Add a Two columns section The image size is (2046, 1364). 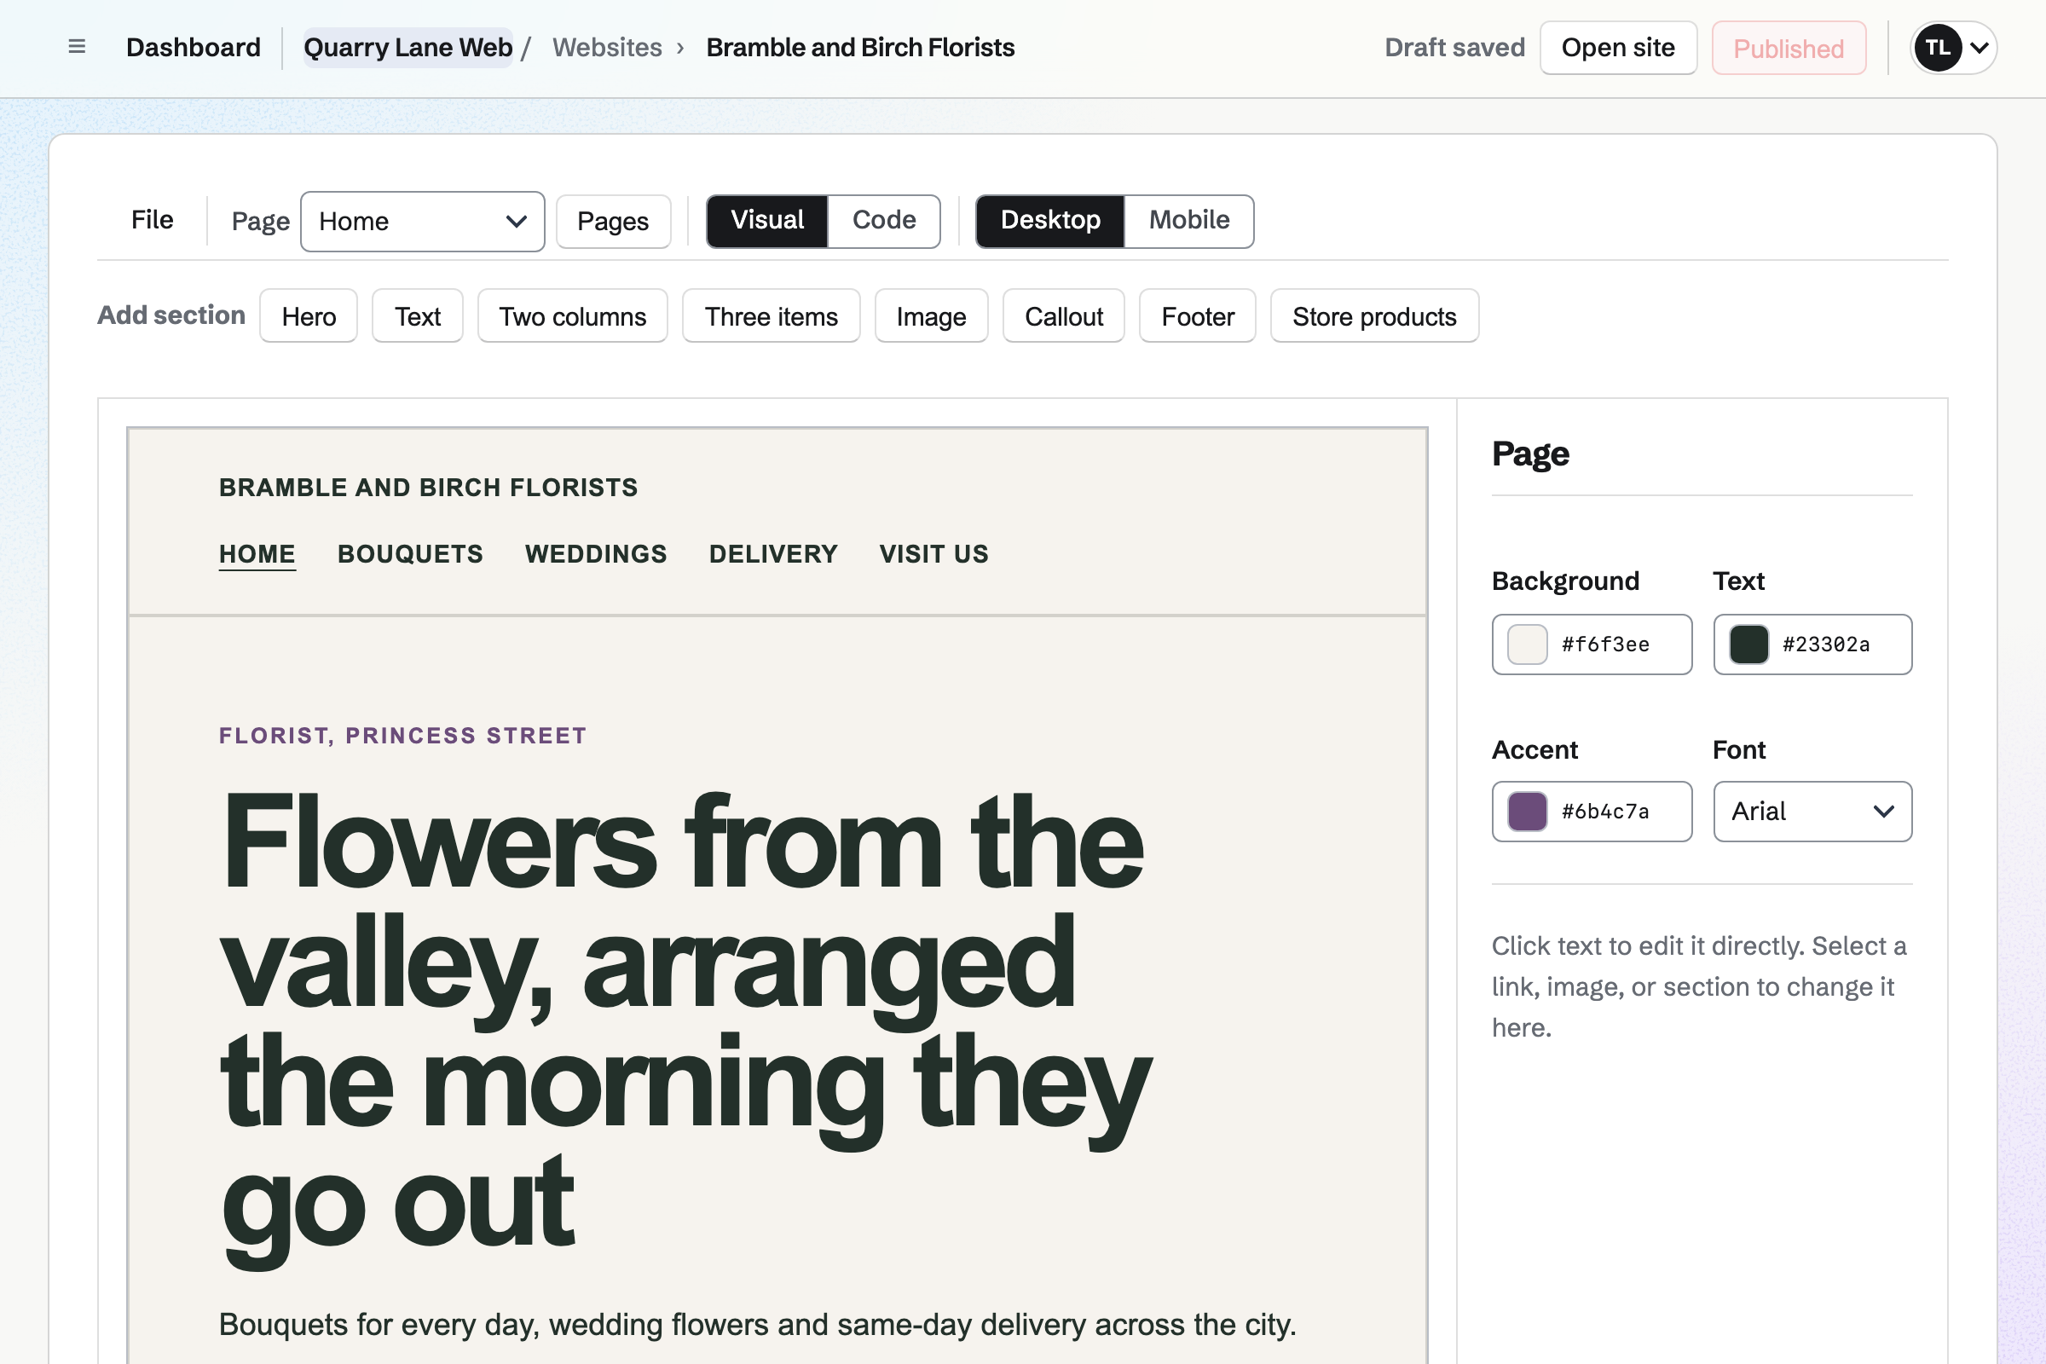572,315
